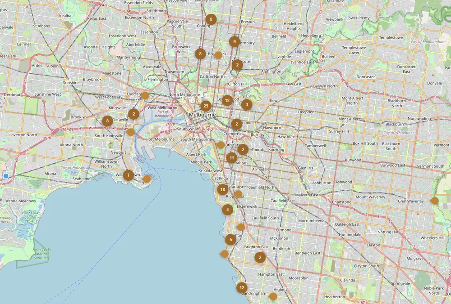Click the "Port Melbourne" label
Image resolution: width=451 pixels, height=304 pixels.
click(161, 139)
